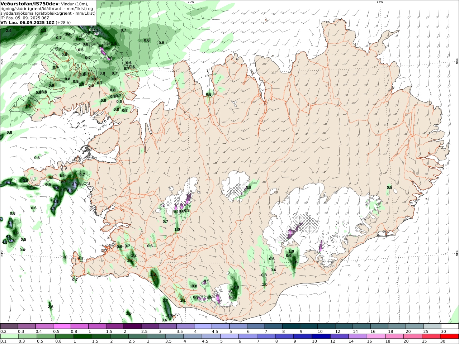Click the 0.8 value on Hofsjökull glacier

[249, 187]
